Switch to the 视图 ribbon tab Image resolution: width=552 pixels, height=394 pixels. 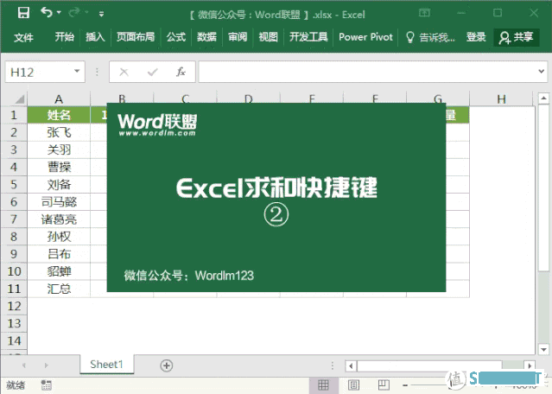click(x=269, y=37)
